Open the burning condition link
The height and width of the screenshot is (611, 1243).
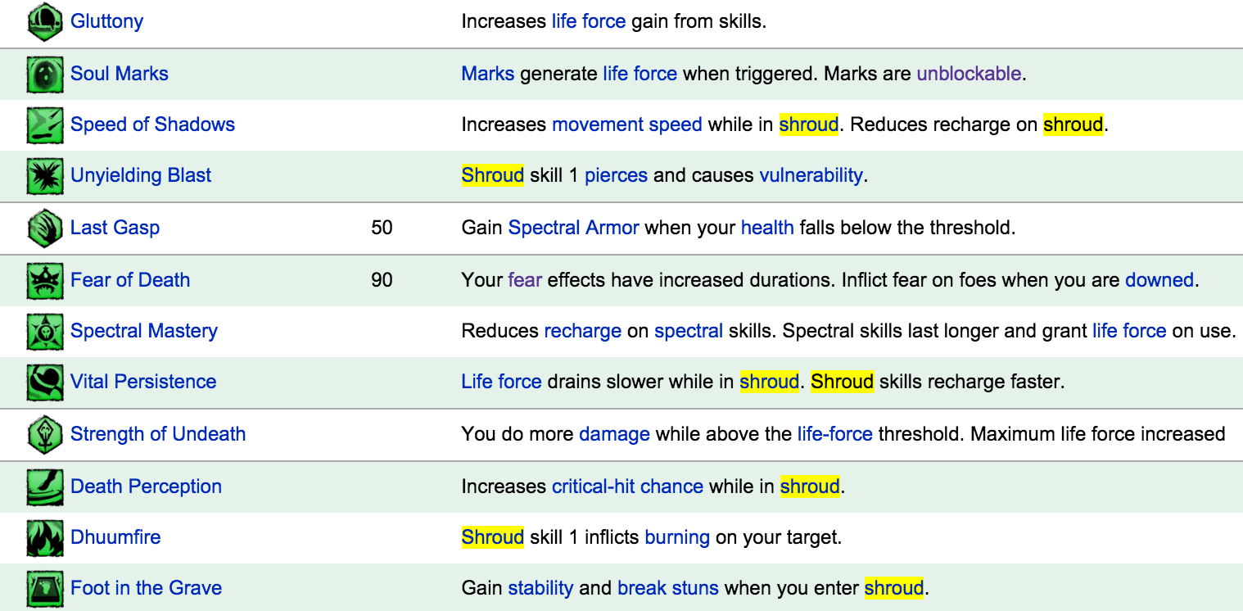[x=677, y=537]
